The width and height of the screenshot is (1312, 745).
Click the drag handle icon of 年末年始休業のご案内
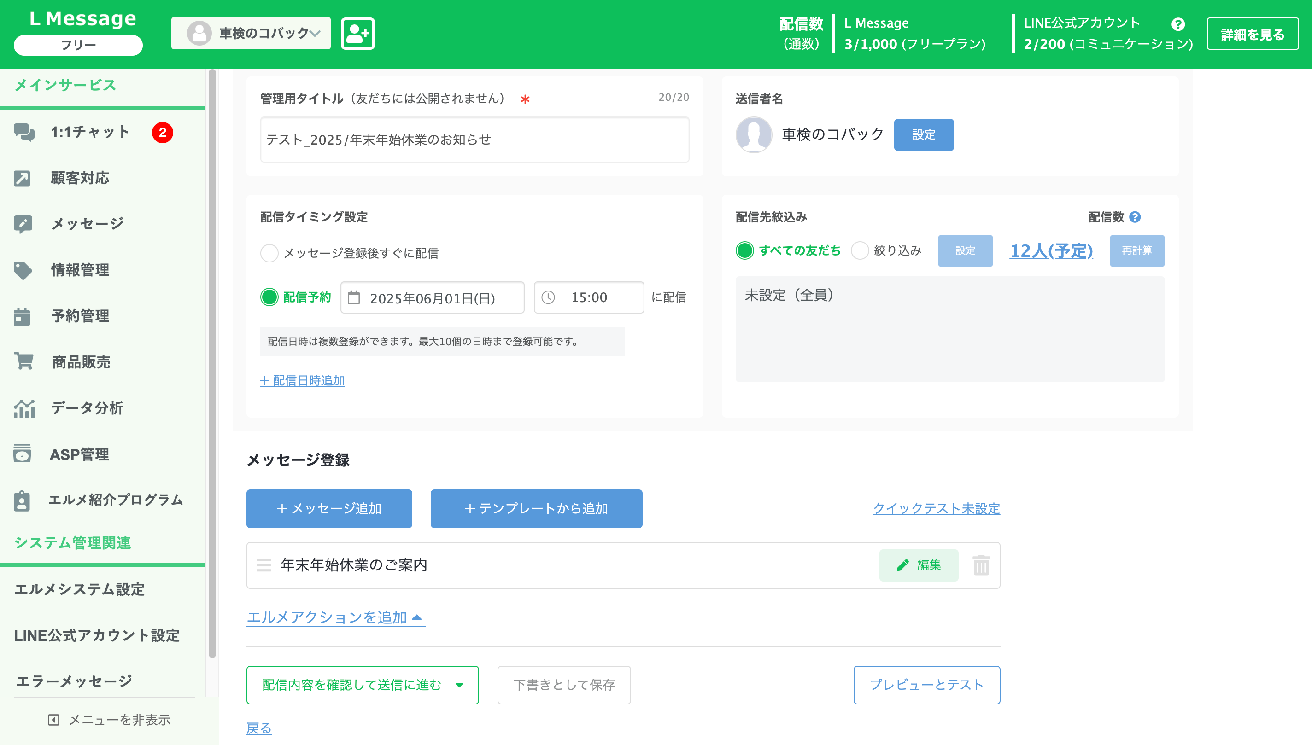(264, 565)
